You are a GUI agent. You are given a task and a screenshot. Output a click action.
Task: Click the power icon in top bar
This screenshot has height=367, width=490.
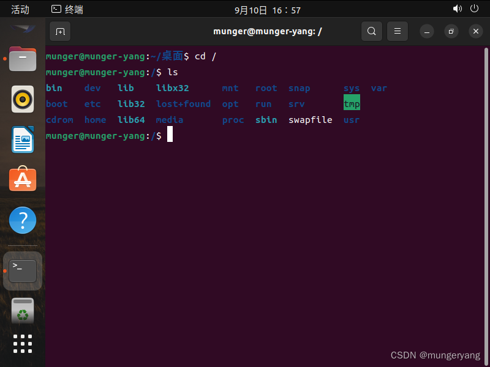point(474,9)
